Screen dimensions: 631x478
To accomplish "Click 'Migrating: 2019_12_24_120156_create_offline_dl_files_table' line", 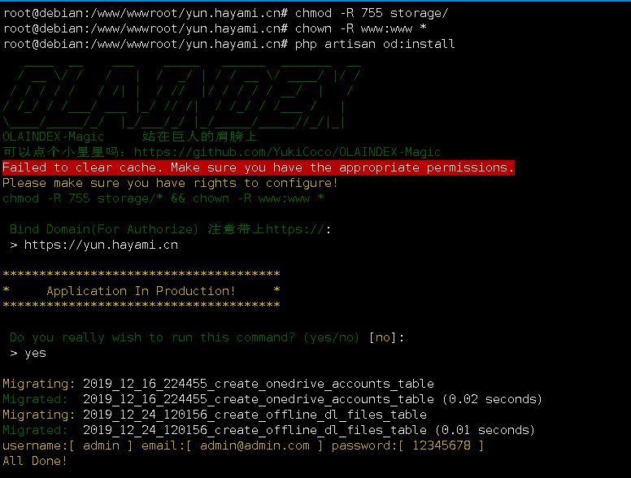I will click(215, 415).
